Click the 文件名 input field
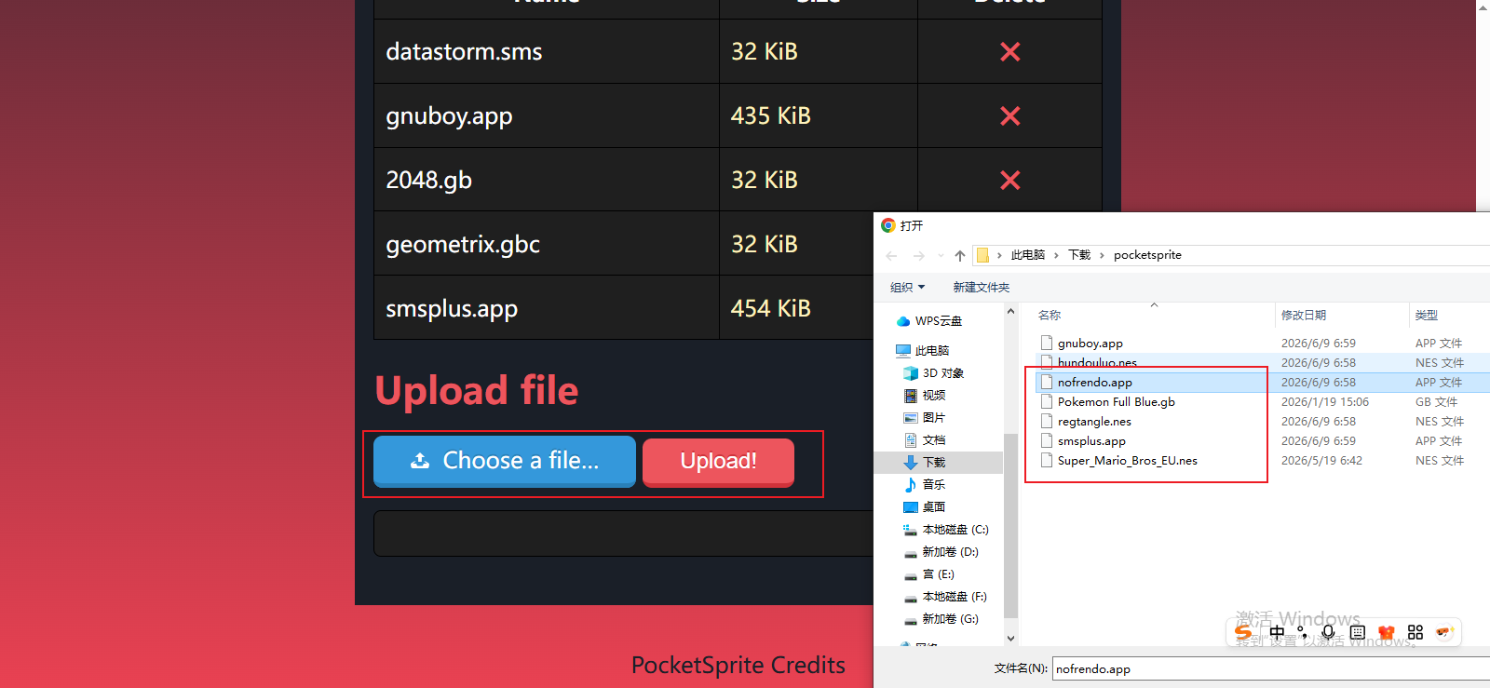Screen dimensions: 1490x688 point(1271,668)
